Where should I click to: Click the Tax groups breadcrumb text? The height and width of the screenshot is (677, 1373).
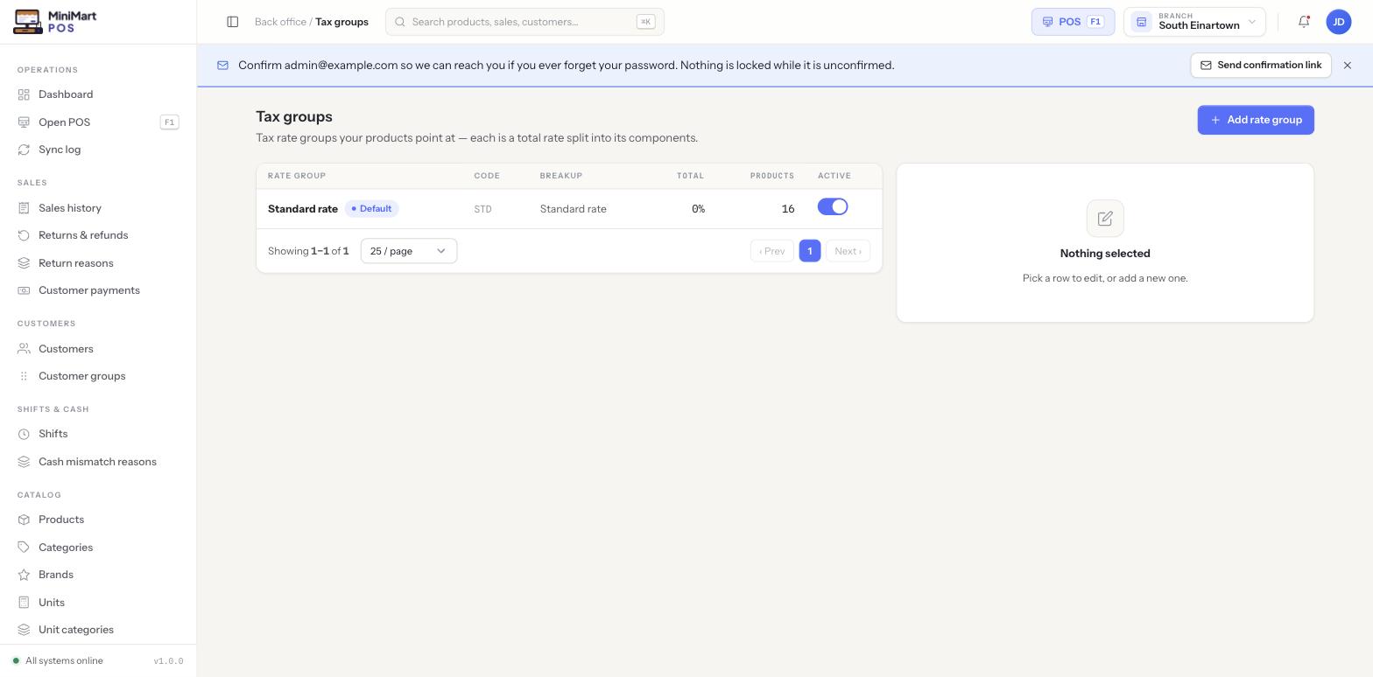click(x=341, y=22)
